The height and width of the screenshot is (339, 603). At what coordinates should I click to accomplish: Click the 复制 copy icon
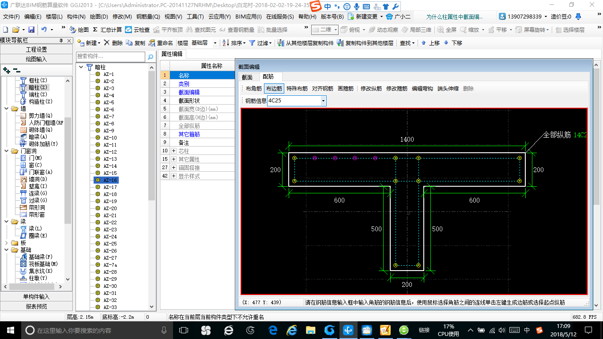129,43
